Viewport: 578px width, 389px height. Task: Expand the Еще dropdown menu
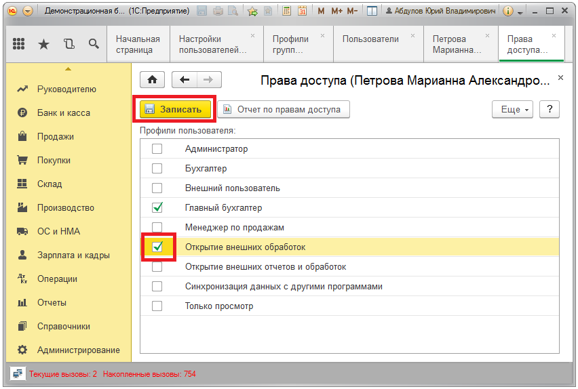pyautogui.click(x=512, y=110)
